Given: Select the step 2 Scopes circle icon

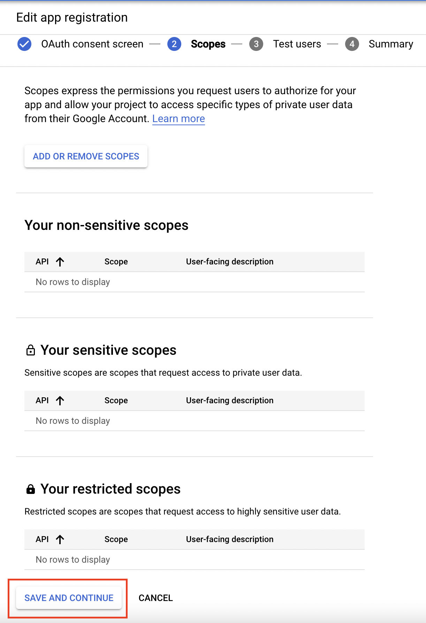Looking at the screenshot, I should tap(174, 44).
